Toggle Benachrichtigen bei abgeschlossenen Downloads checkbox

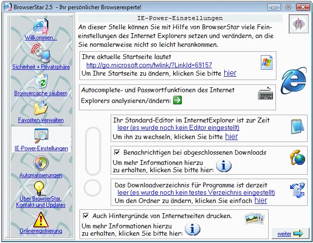pyautogui.click(x=117, y=153)
